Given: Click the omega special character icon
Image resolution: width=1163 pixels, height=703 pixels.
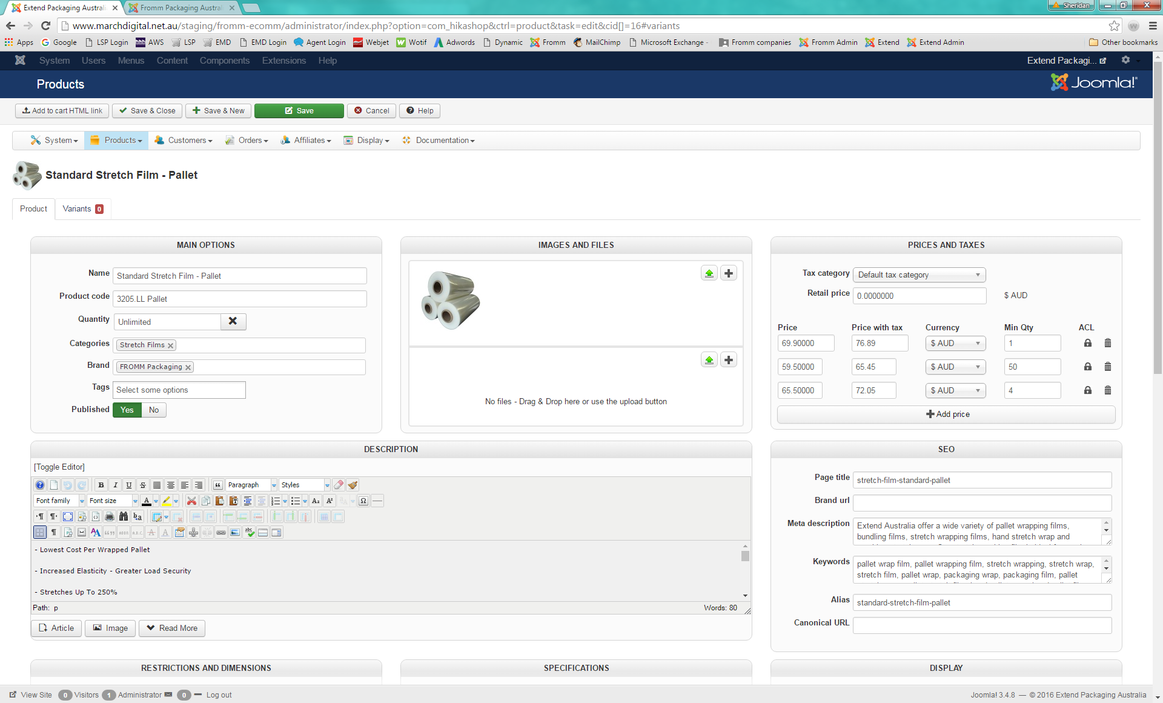Looking at the screenshot, I should point(363,501).
